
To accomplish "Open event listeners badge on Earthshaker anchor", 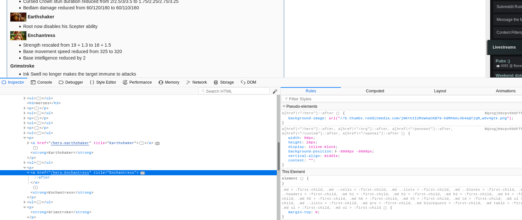I will [157, 143].
